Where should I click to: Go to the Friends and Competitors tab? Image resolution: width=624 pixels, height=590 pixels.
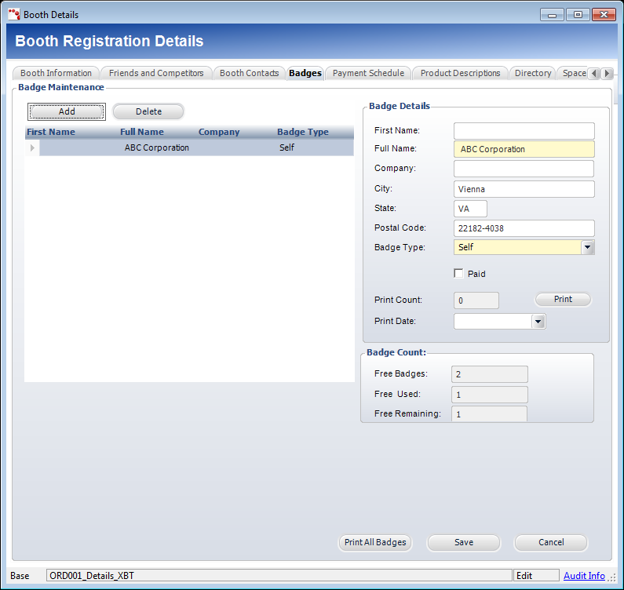[x=156, y=73]
